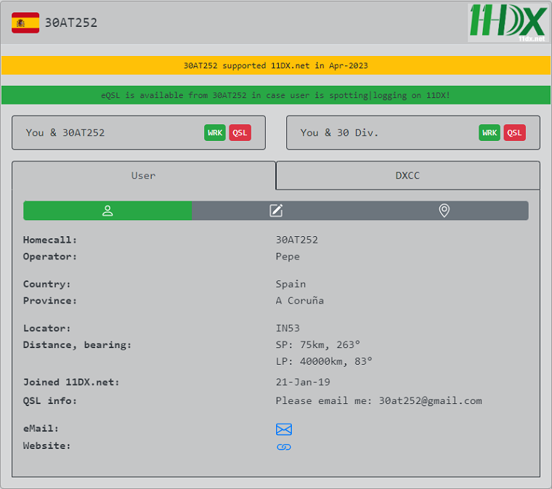This screenshot has width=552, height=489.
Task: Click WRK badge in You & 30 Div.
Action: tap(490, 132)
